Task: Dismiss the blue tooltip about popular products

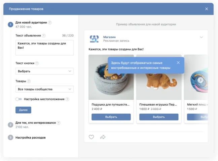Action: 178,63
